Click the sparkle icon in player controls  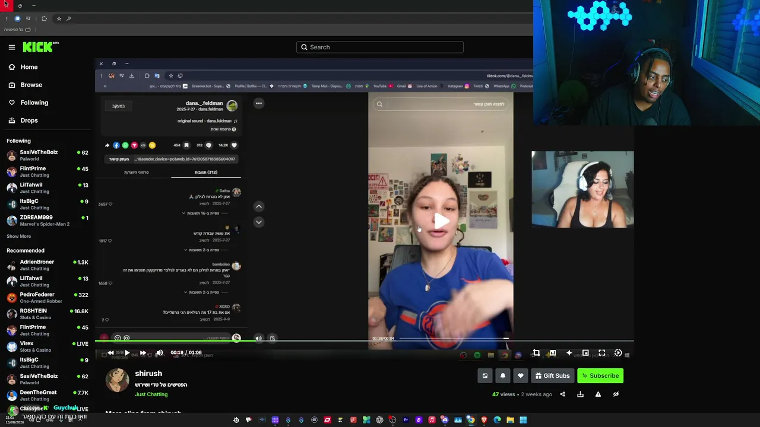[x=569, y=353]
